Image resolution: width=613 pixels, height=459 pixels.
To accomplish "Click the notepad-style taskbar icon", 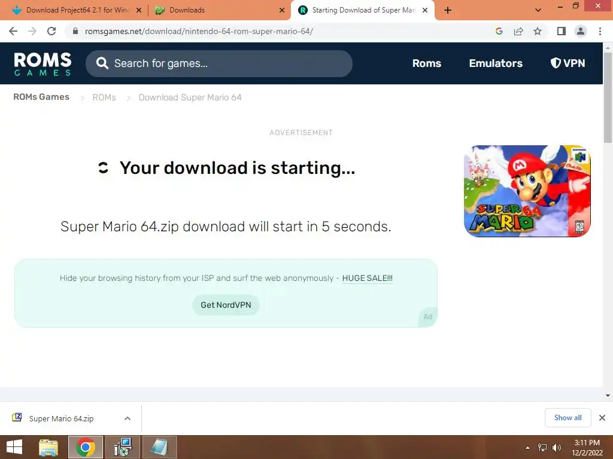I will [x=159, y=447].
